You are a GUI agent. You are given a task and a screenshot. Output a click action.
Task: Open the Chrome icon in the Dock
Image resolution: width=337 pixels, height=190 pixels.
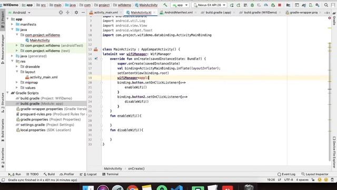point(132,187)
